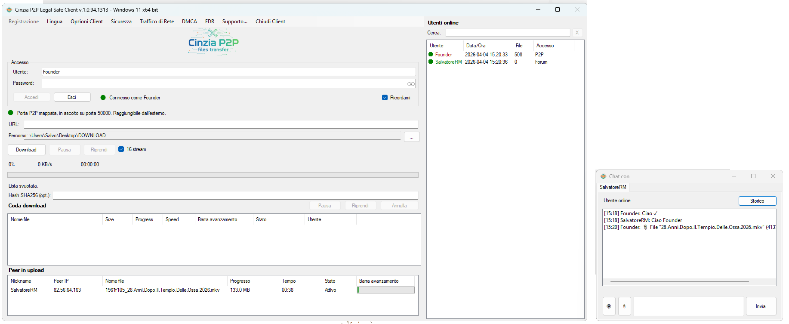This screenshot has width=789, height=324.
Task: Click SalvatoreRM upload progress bar
Action: [385, 290]
